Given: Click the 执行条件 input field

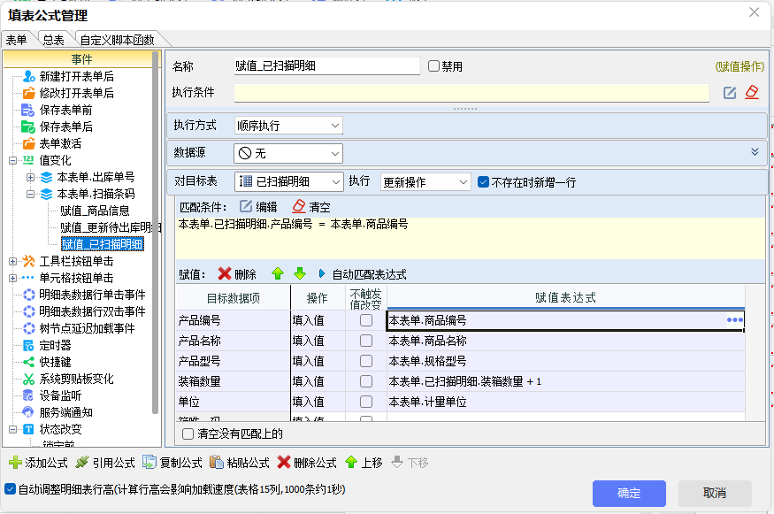Looking at the screenshot, I should (471, 93).
